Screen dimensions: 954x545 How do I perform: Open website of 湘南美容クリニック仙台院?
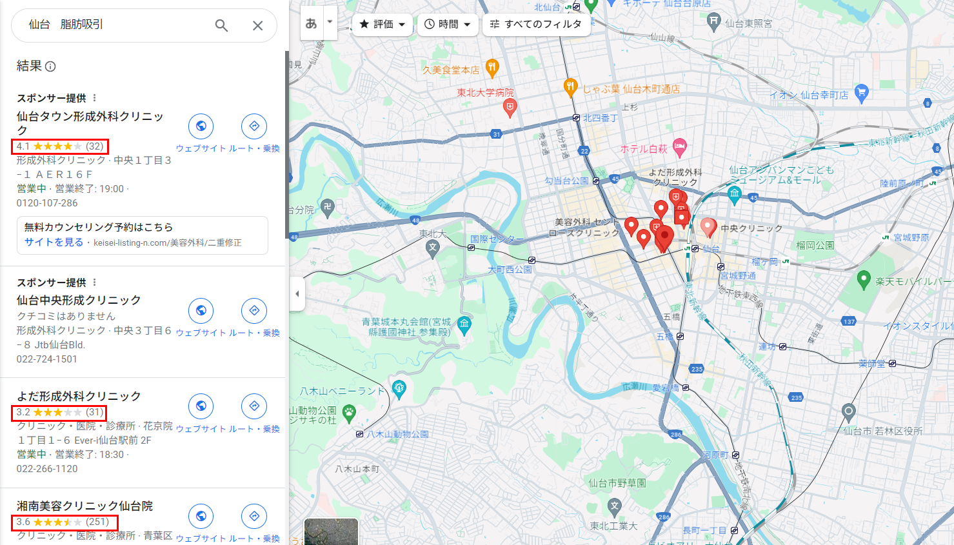point(201,516)
